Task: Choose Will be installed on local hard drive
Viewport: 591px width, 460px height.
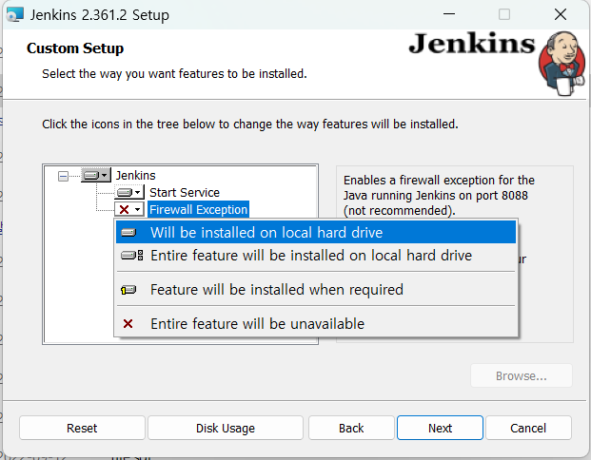Action: point(316,232)
